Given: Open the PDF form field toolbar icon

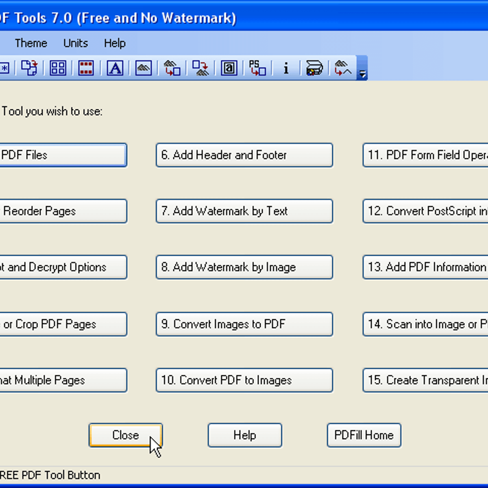Looking at the screenshot, I should 229,68.
